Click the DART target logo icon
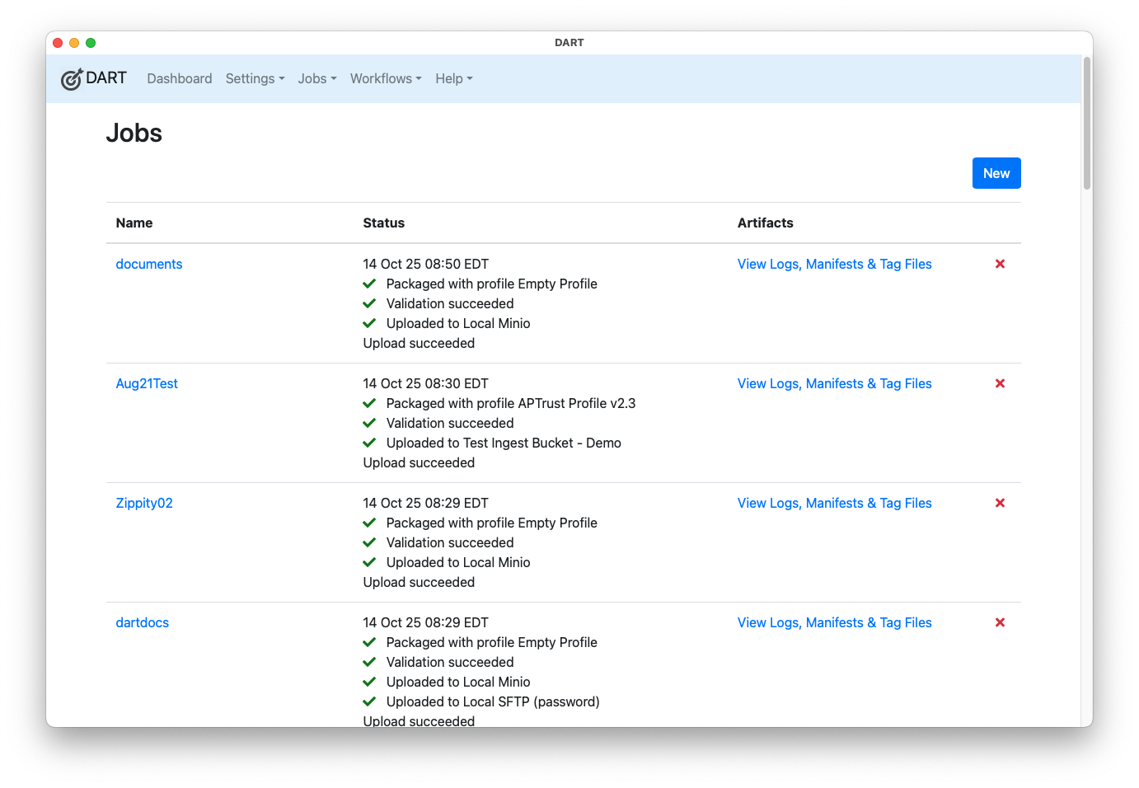Viewport: 1139px width, 788px height. tap(72, 78)
